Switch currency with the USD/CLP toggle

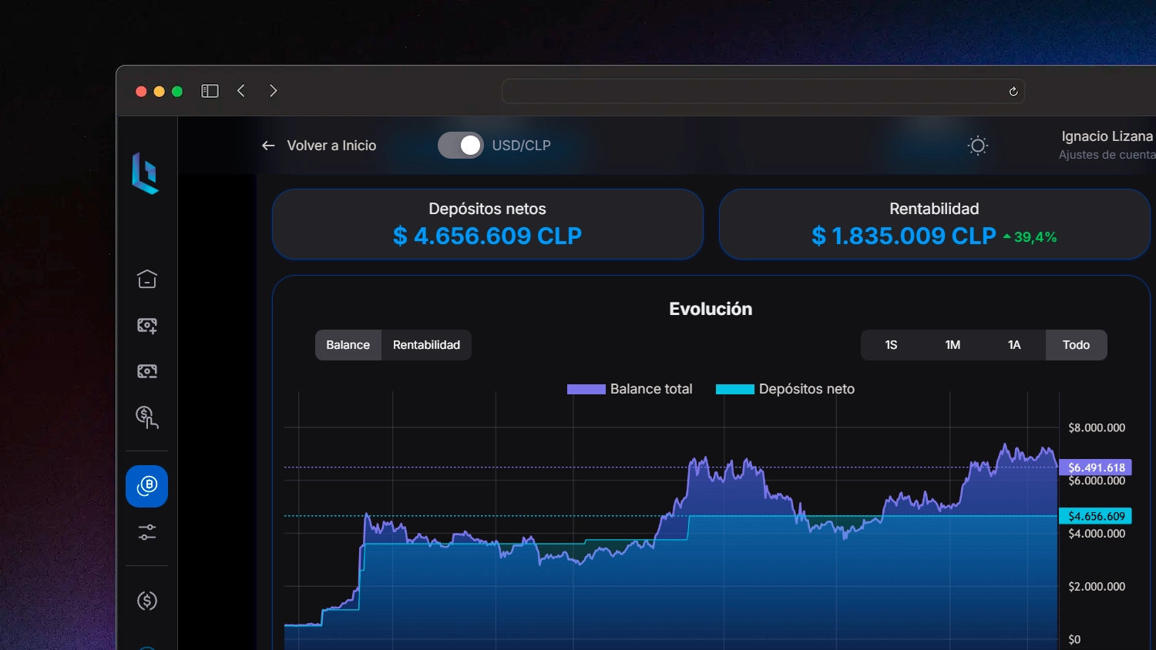click(x=460, y=145)
